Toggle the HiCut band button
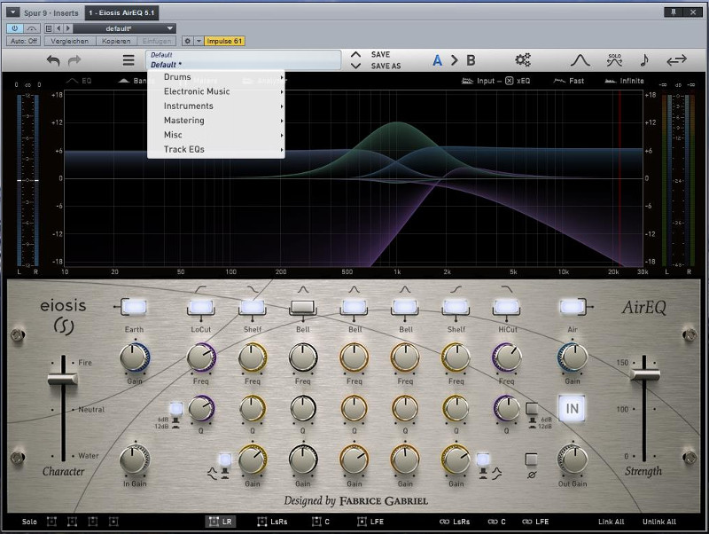709x534 pixels. (x=507, y=307)
